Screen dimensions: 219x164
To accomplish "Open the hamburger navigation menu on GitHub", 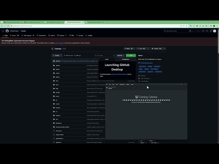I will pyautogui.click(x=3, y=31).
